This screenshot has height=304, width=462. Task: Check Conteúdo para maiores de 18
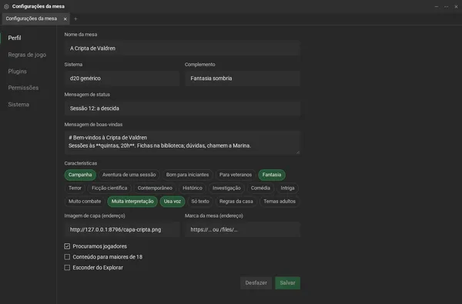[x=67, y=257]
